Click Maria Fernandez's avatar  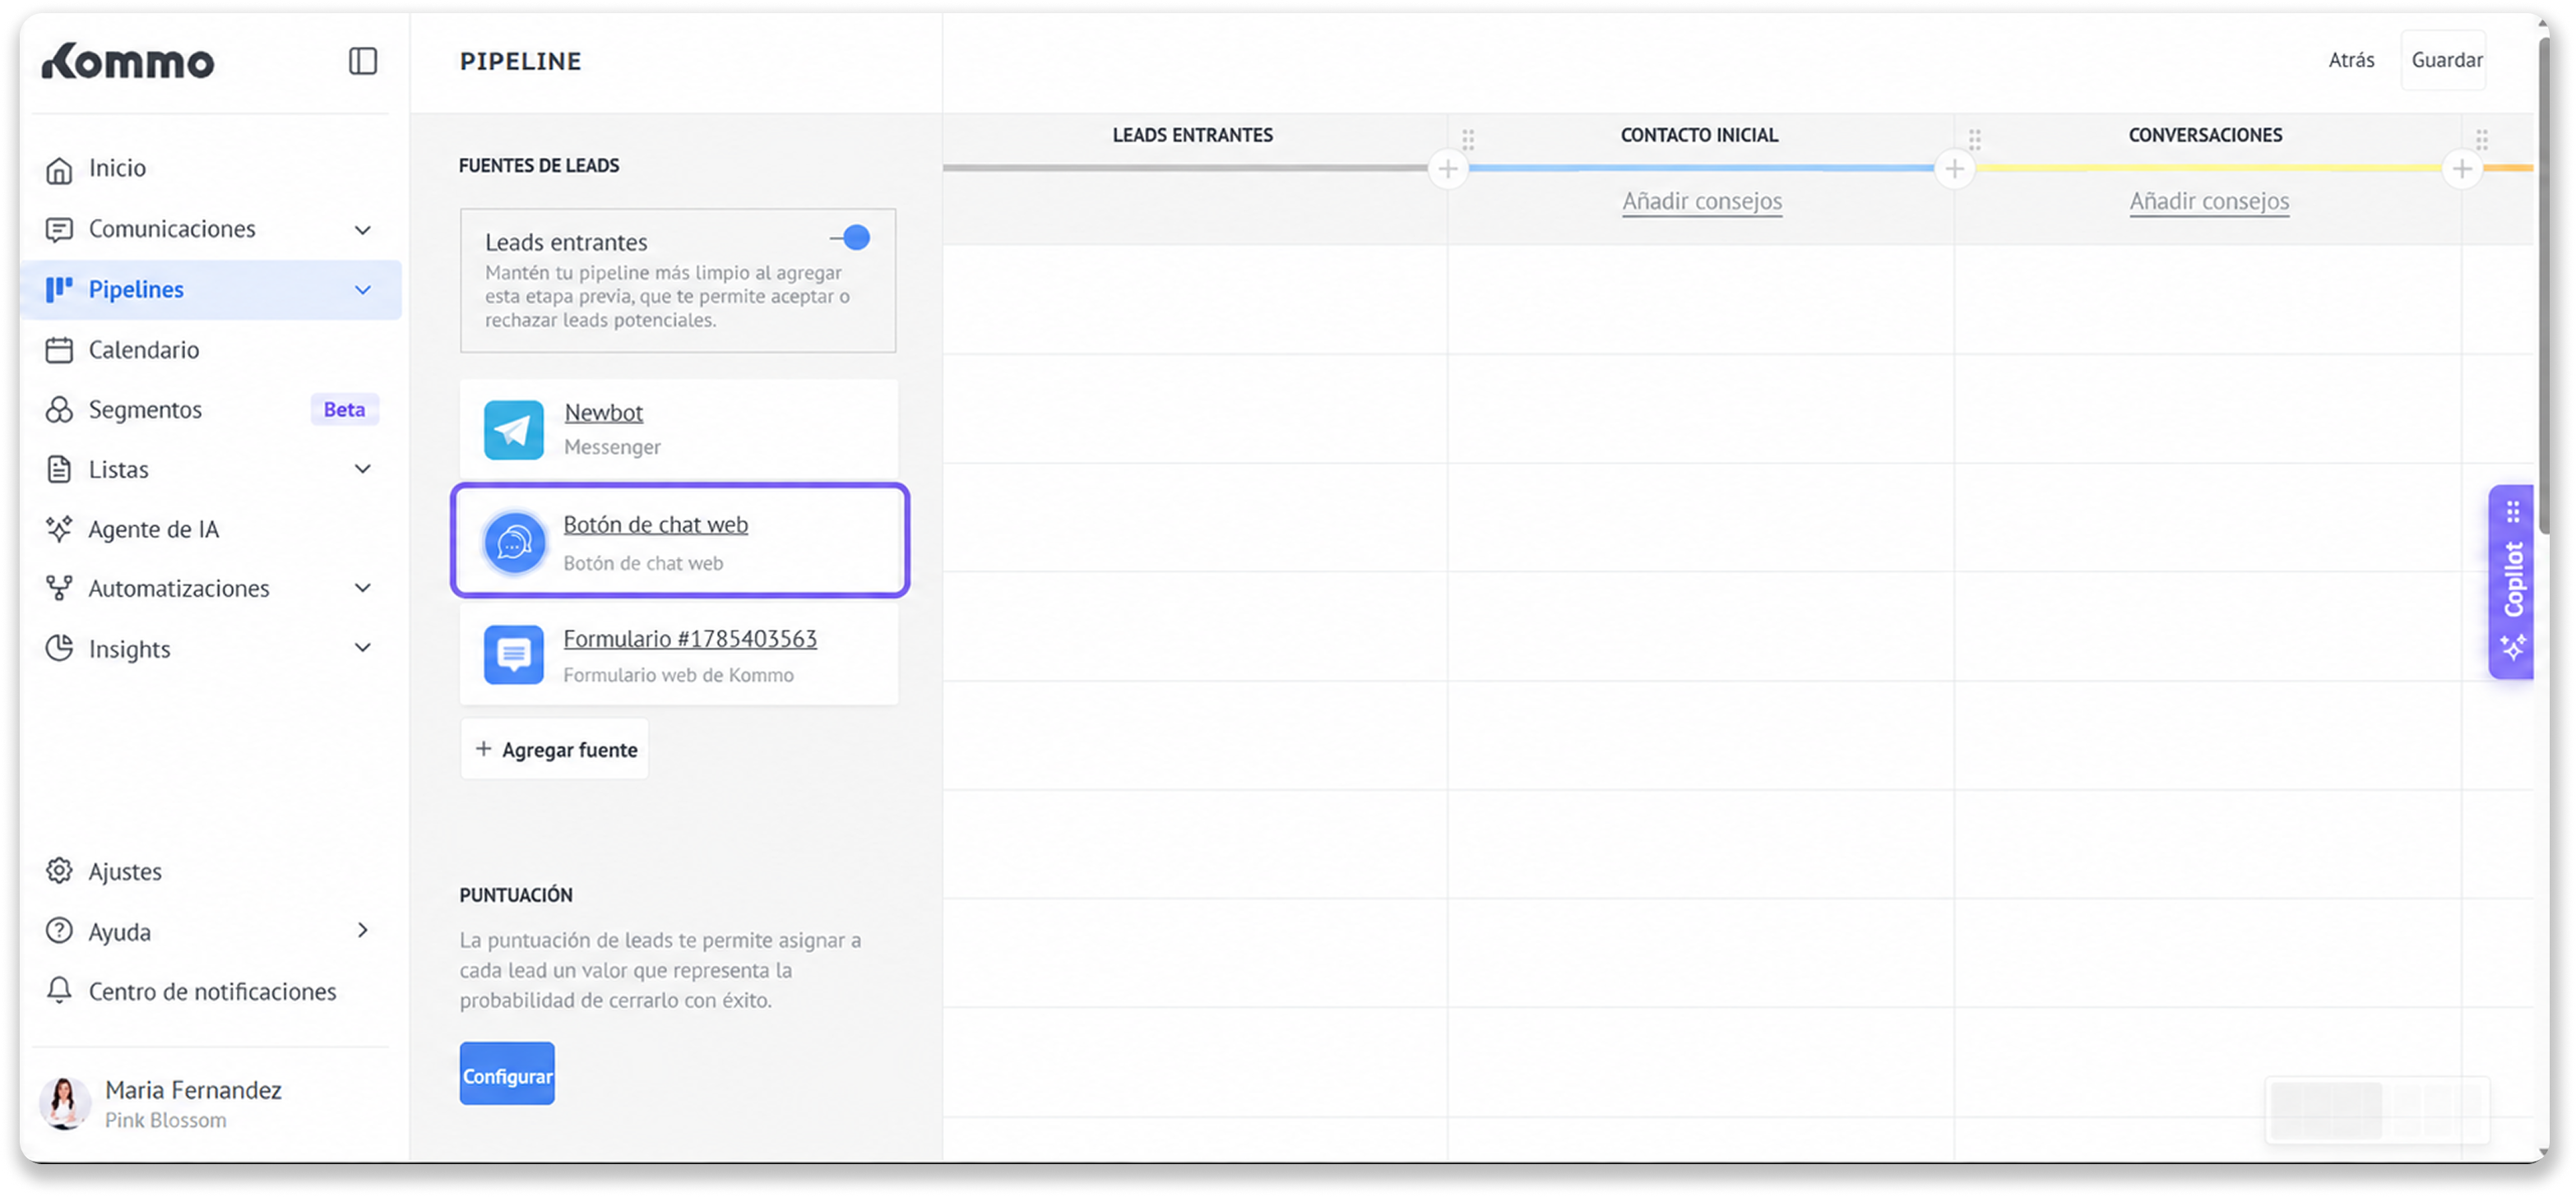tap(64, 1103)
